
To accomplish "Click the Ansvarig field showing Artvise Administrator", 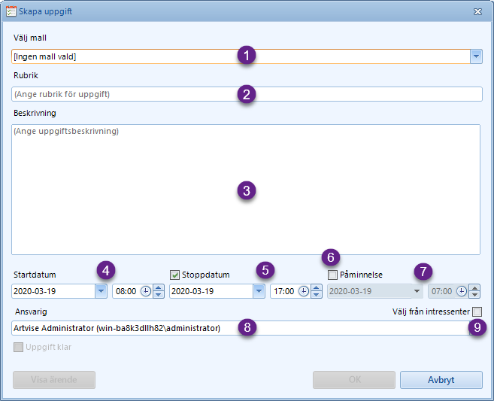I will (241, 328).
